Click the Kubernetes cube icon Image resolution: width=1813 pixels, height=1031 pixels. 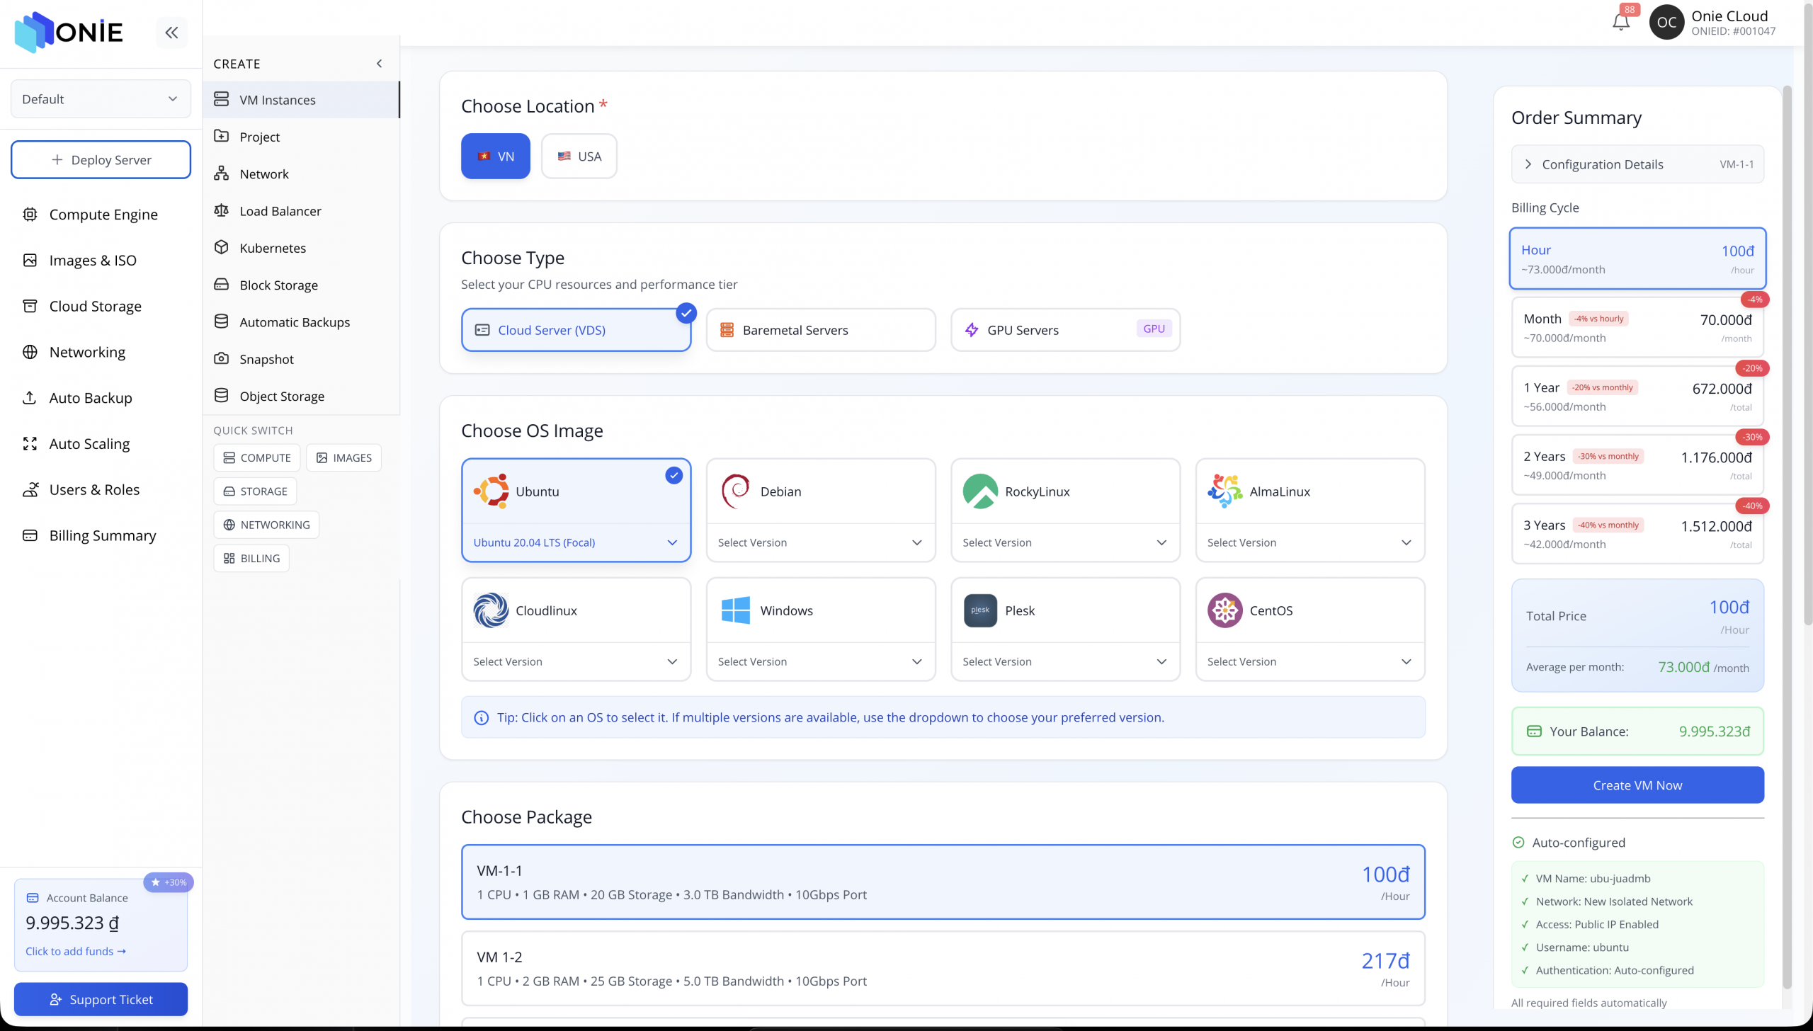click(221, 247)
